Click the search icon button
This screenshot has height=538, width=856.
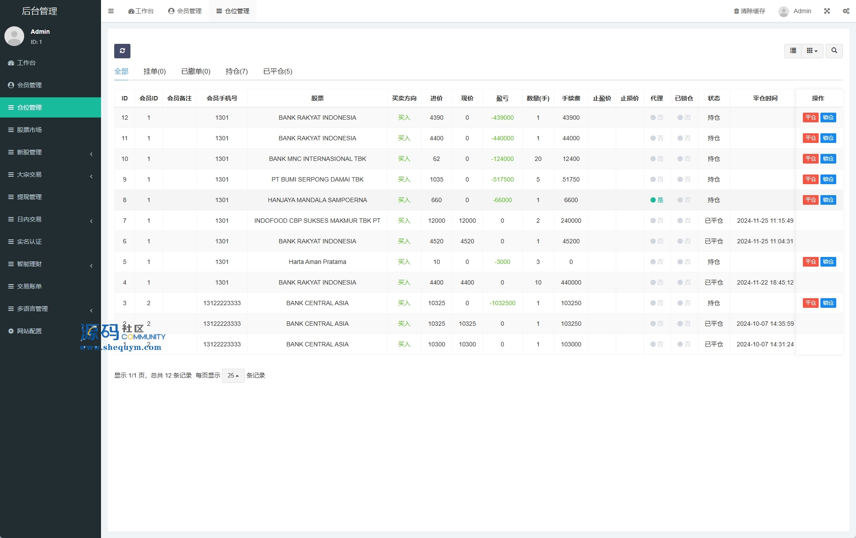pyautogui.click(x=834, y=51)
